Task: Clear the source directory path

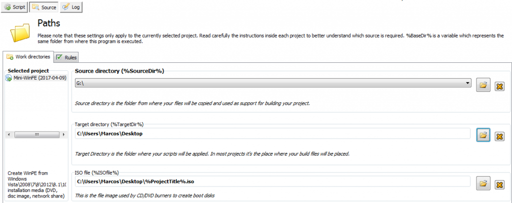Action: pos(498,86)
